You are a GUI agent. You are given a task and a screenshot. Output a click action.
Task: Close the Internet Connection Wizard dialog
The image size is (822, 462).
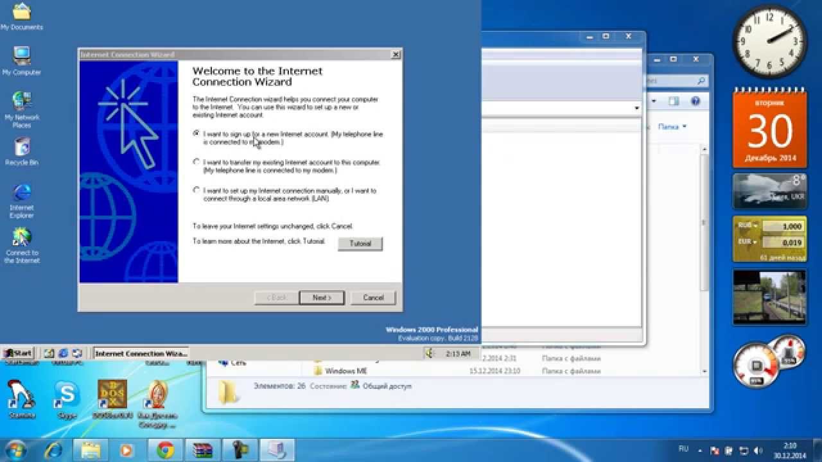point(396,55)
